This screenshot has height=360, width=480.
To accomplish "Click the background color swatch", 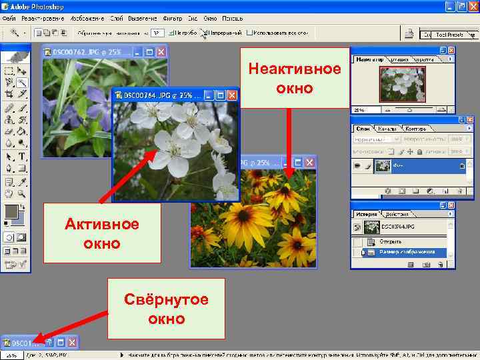I will (19, 220).
